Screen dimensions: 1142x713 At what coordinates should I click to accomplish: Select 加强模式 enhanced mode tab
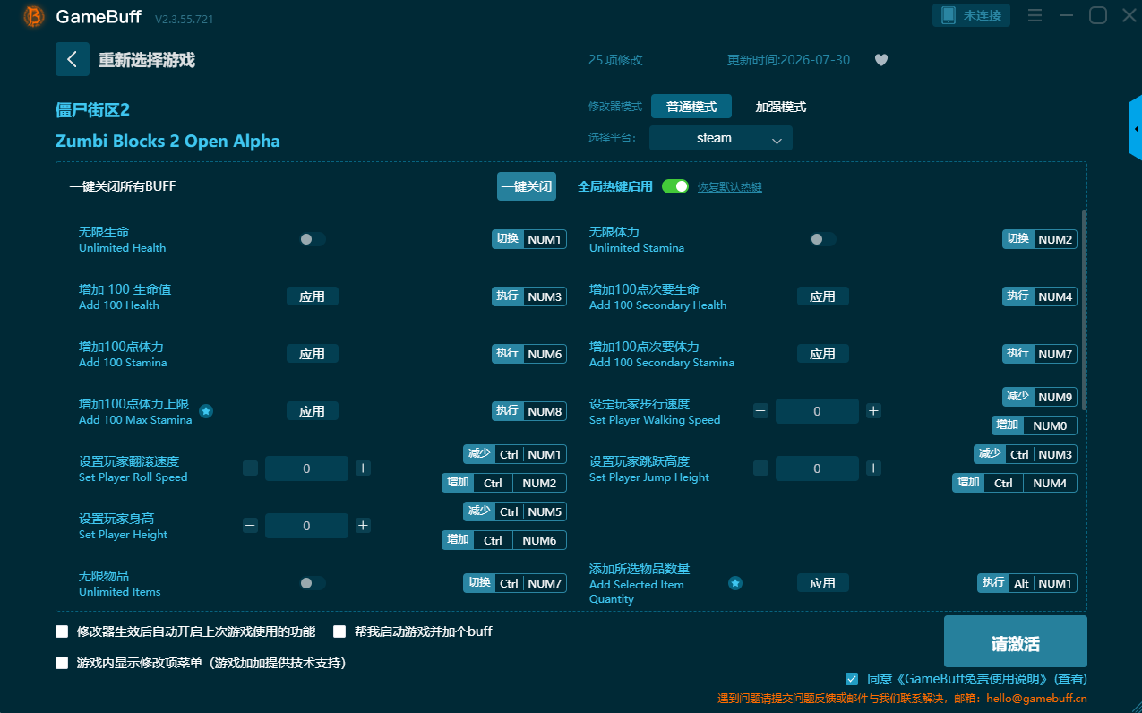click(781, 107)
